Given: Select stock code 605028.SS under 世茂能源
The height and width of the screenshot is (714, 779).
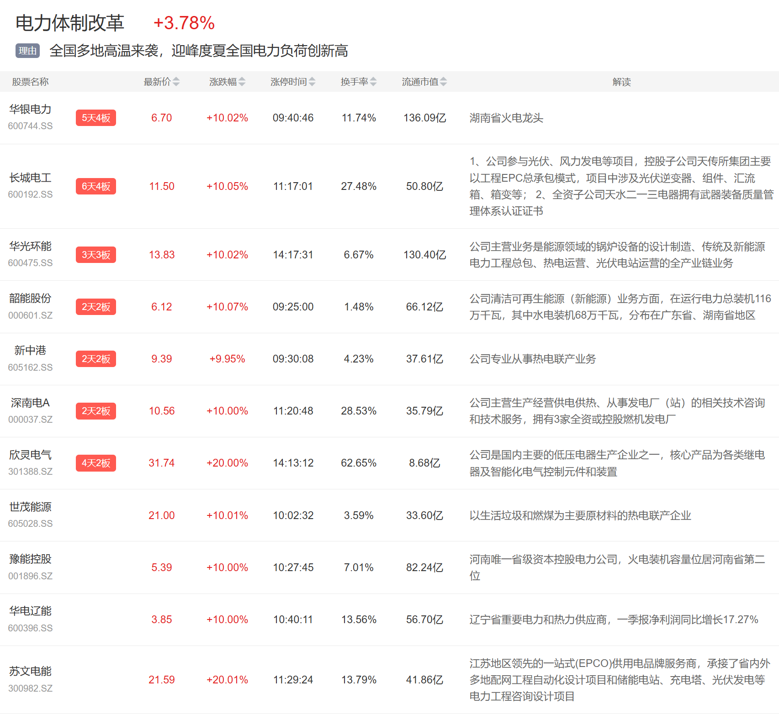Looking at the screenshot, I should click(x=30, y=524).
